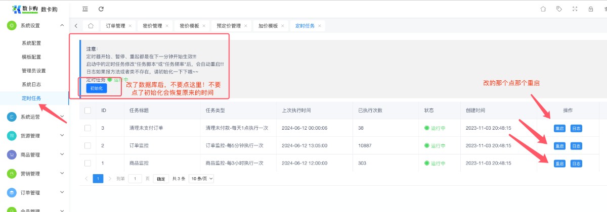Close the 密价模板 tab
The image size is (607, 212).
tap(204, 26)
